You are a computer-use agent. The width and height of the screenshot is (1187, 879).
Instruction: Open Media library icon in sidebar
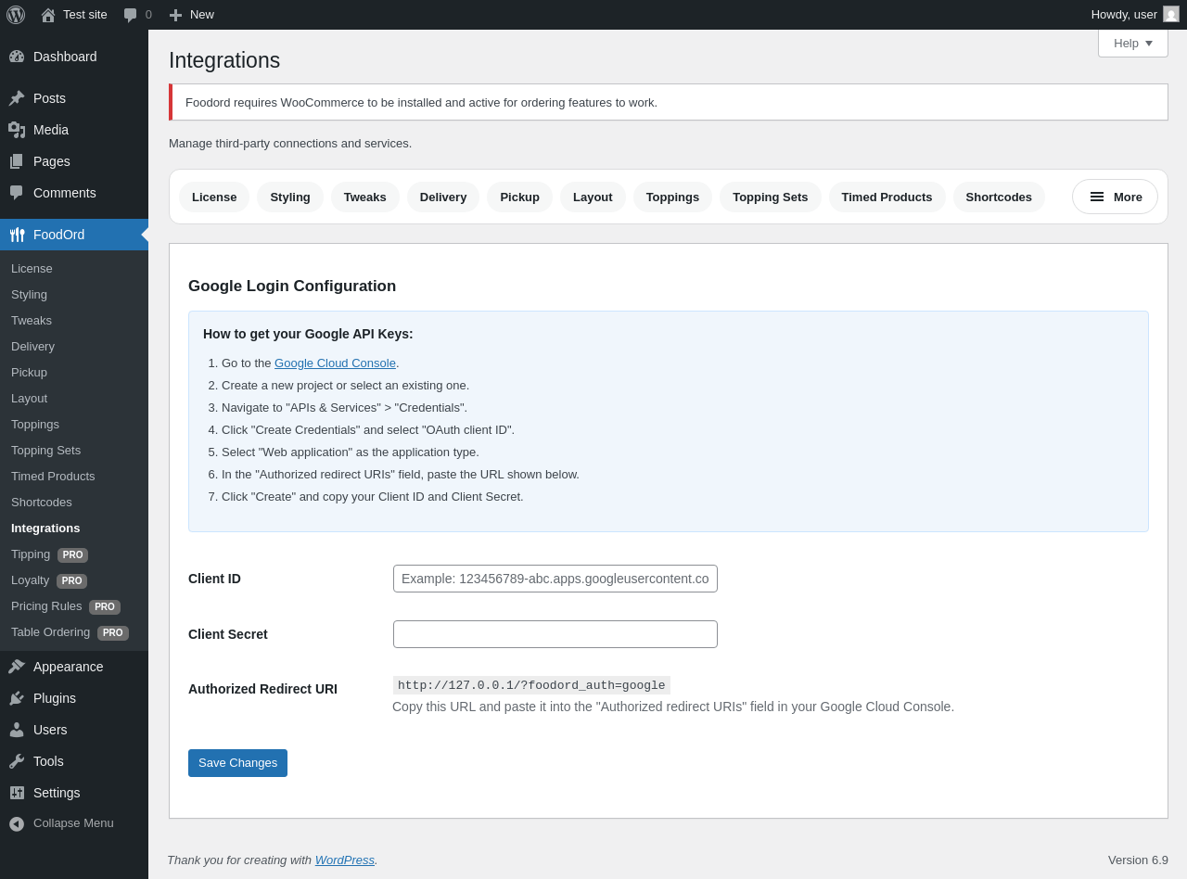(17, 130)
